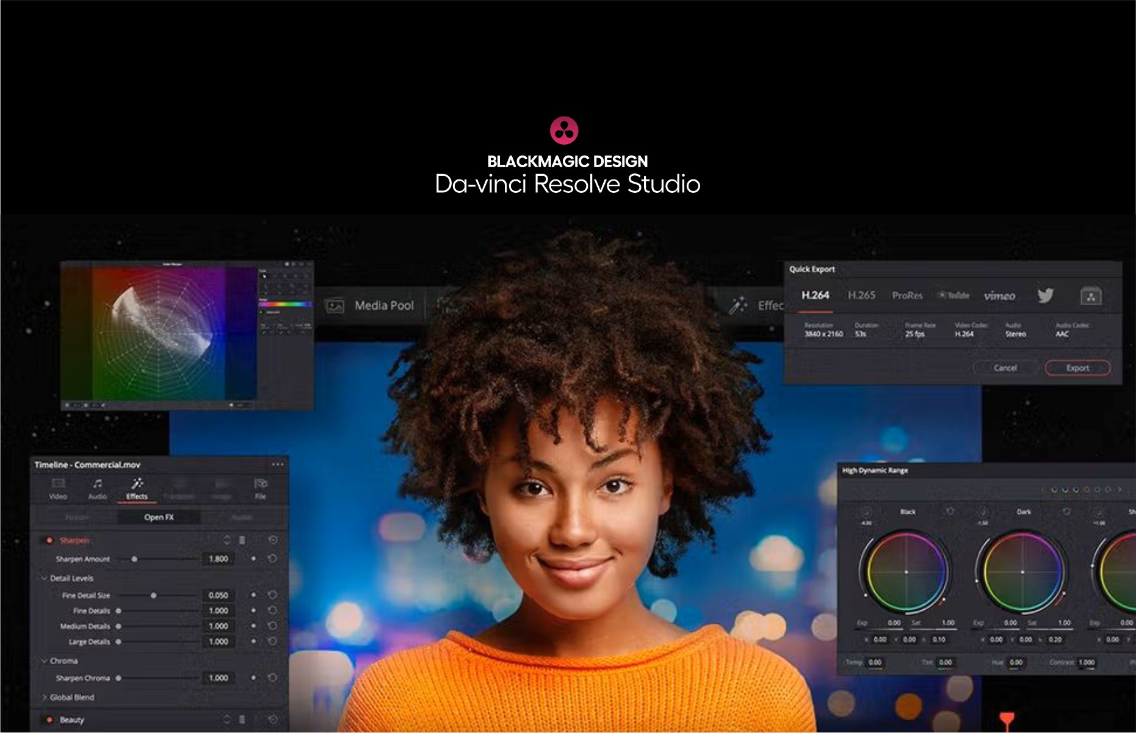
Task: Toggle the Beauty effect enable dot
Action: (49, 720)
